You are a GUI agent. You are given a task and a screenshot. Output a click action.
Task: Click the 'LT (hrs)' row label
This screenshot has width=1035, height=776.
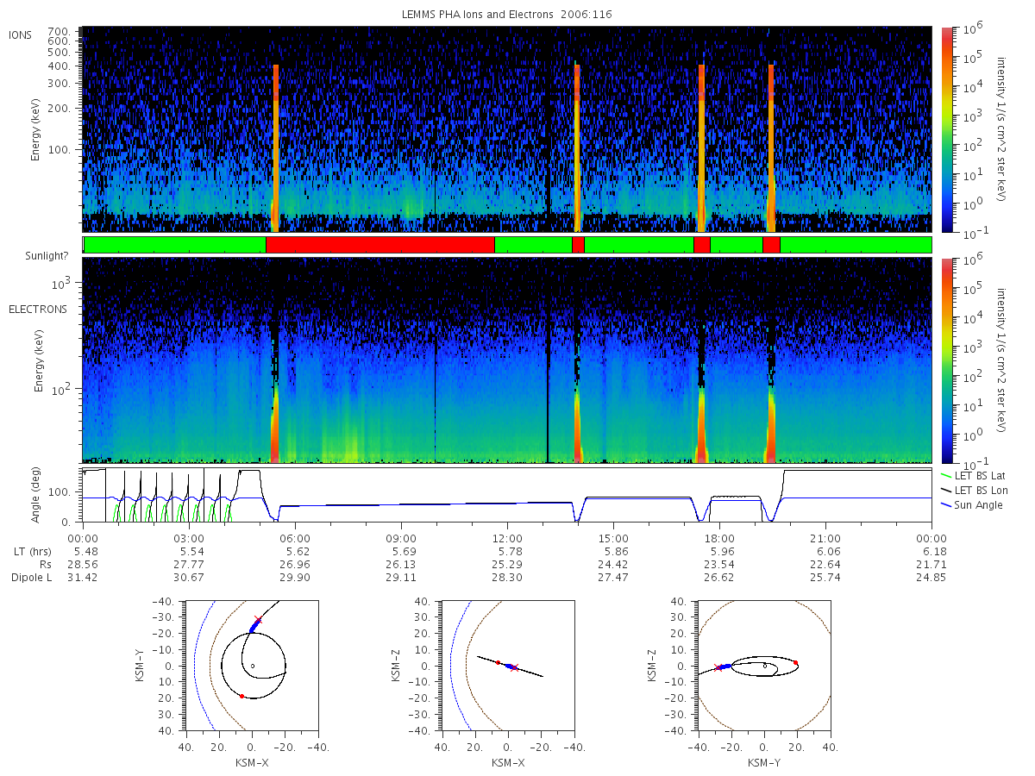click(31, 551)
